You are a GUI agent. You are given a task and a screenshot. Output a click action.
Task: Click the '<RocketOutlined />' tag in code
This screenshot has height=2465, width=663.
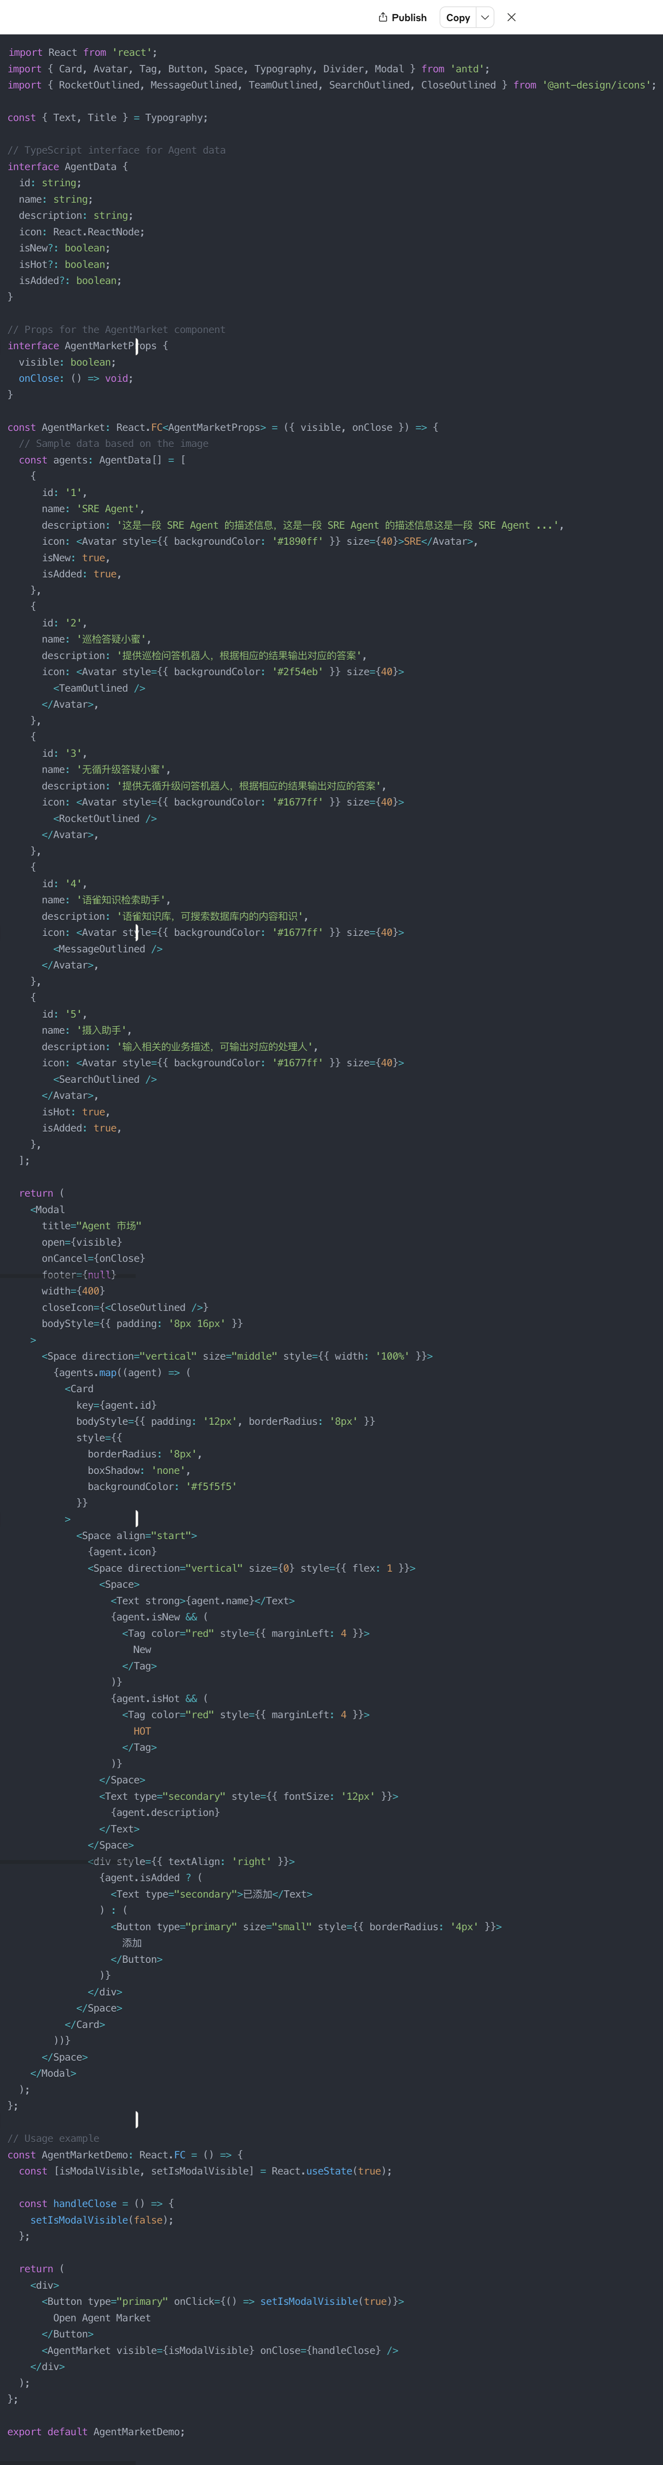[105, 818]
